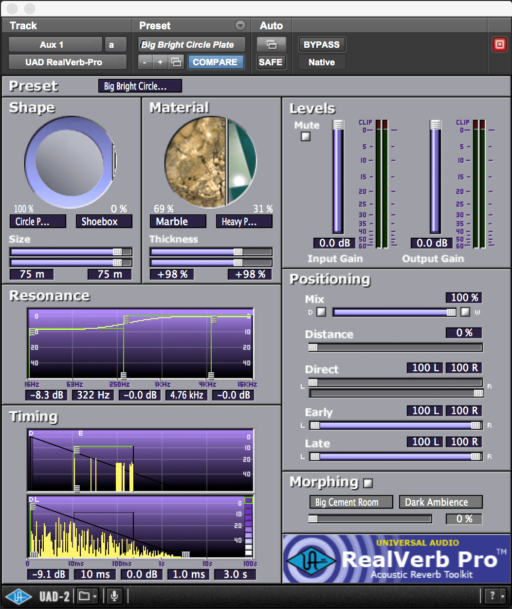
Task: Click the Mix dry 'D' button
Action: (321, 312)
